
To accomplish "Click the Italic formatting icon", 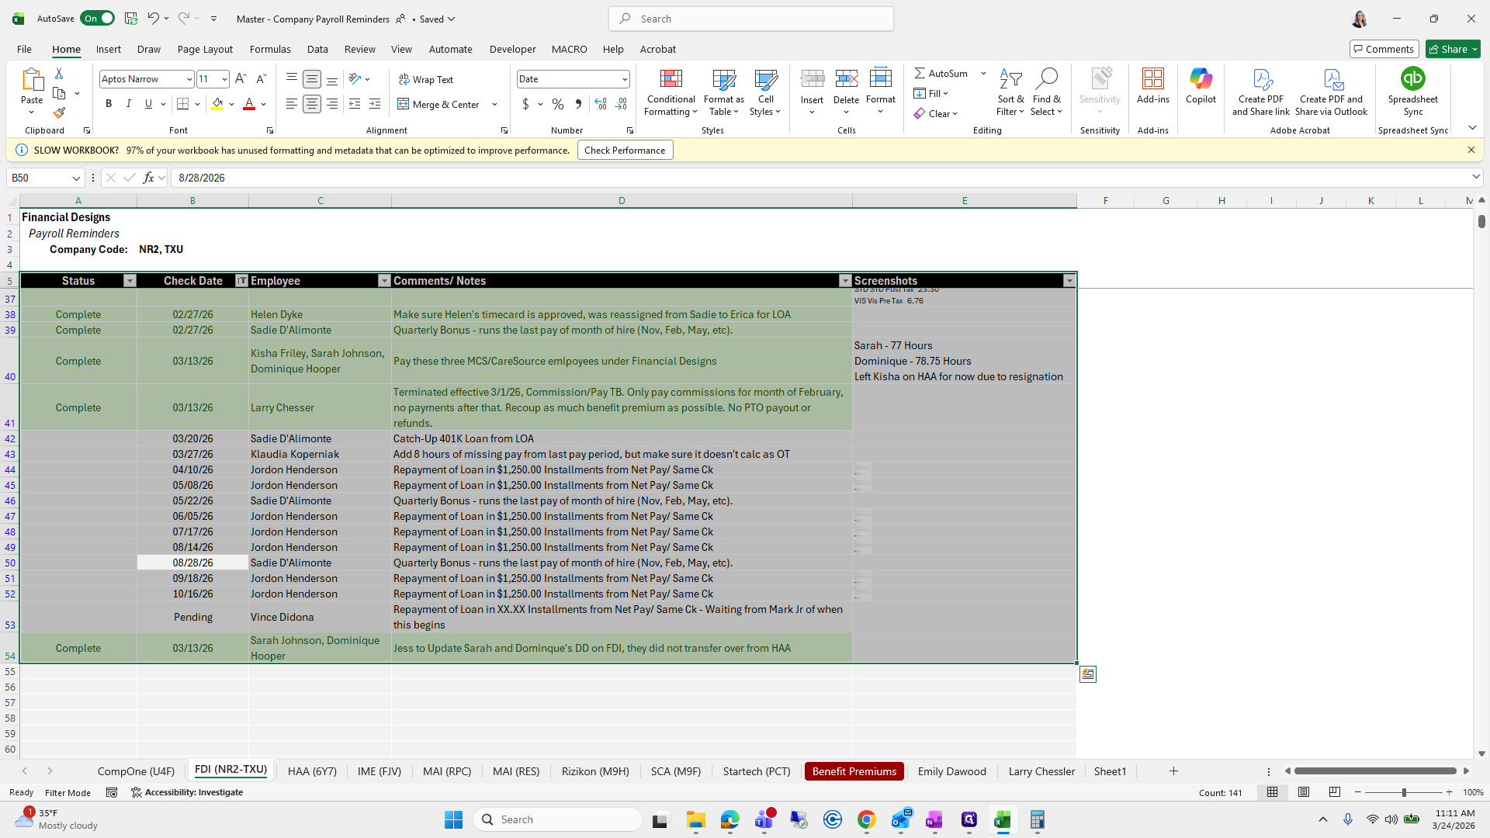I will 129,104.
